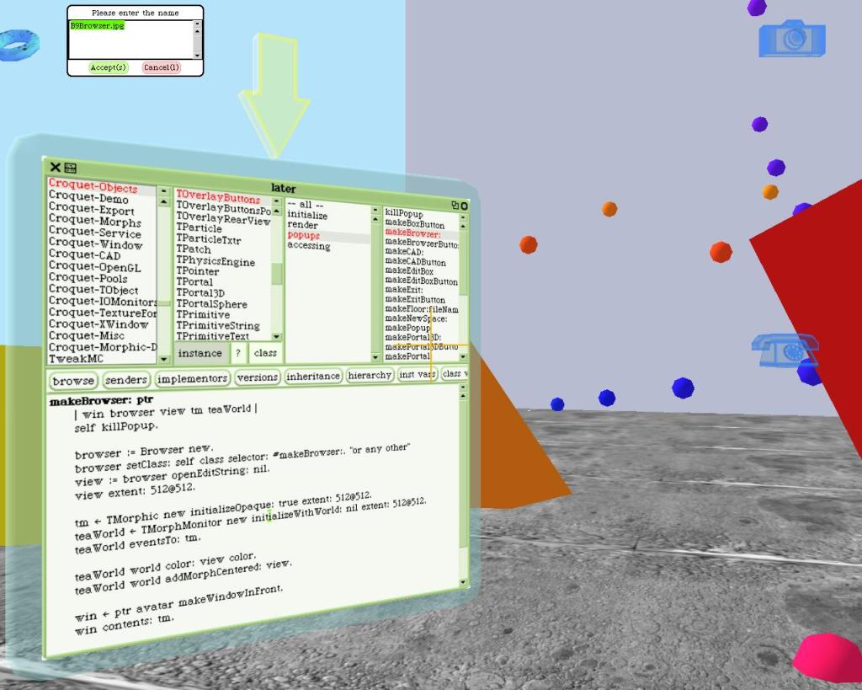Toggle the instance side button
This screenshot has height=690, width=862.
click(x=200, y=353)
